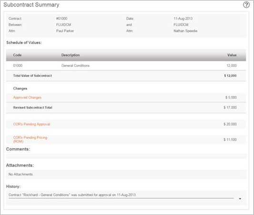Click the Rockhard contract history entry

[72, 195]
